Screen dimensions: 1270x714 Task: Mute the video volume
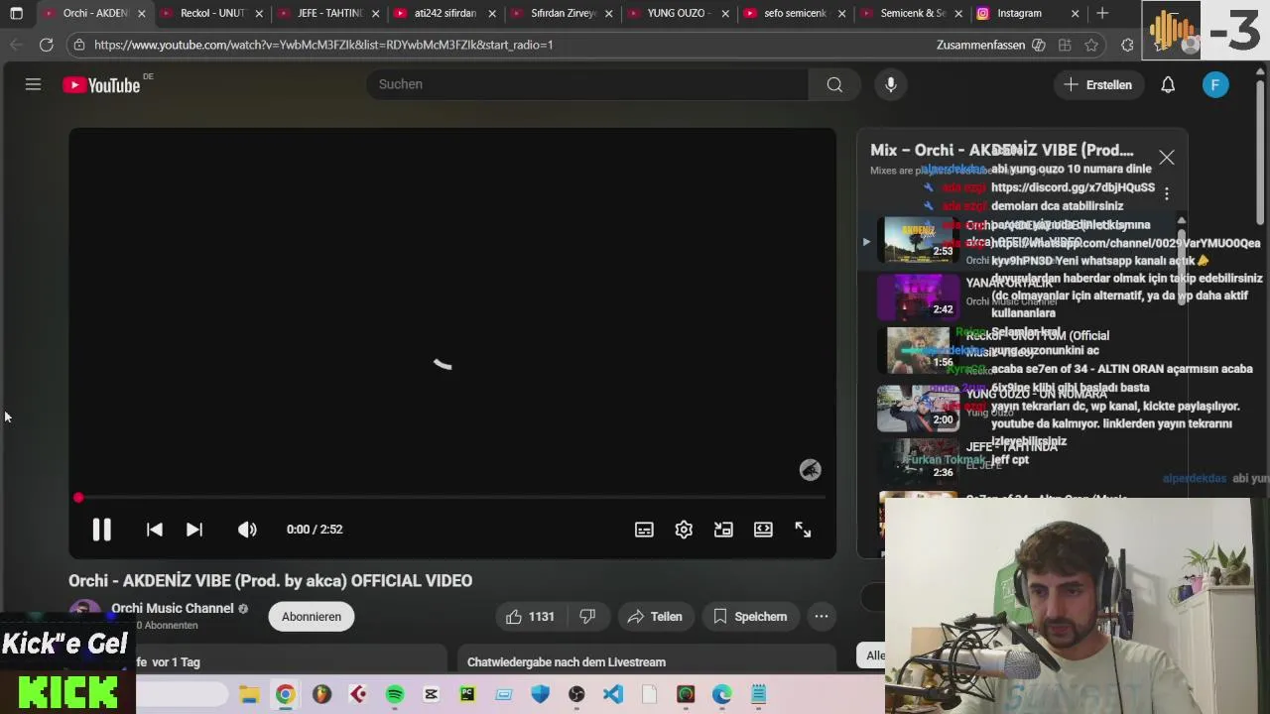[x=247, y=530]
